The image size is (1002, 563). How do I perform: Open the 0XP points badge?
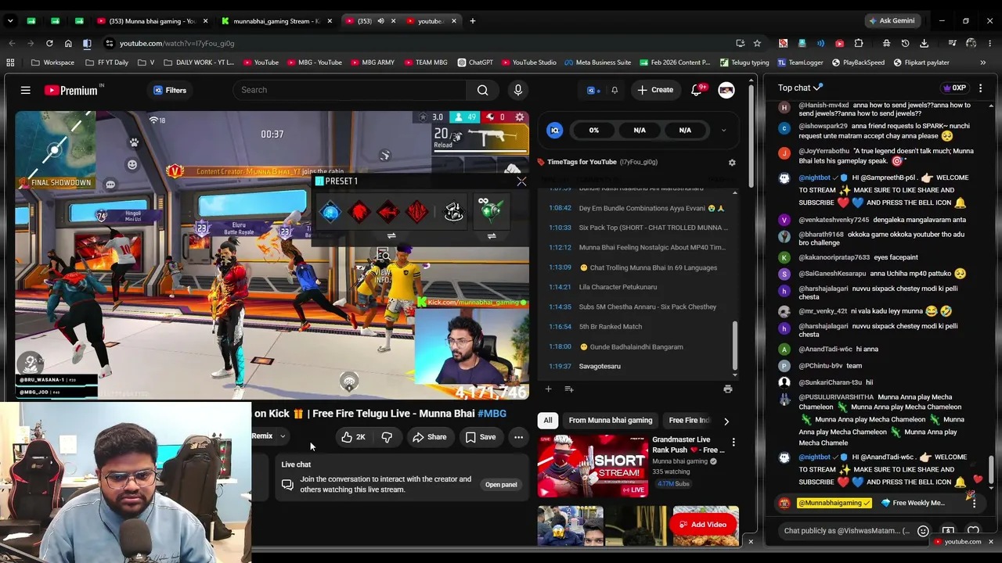955,88
